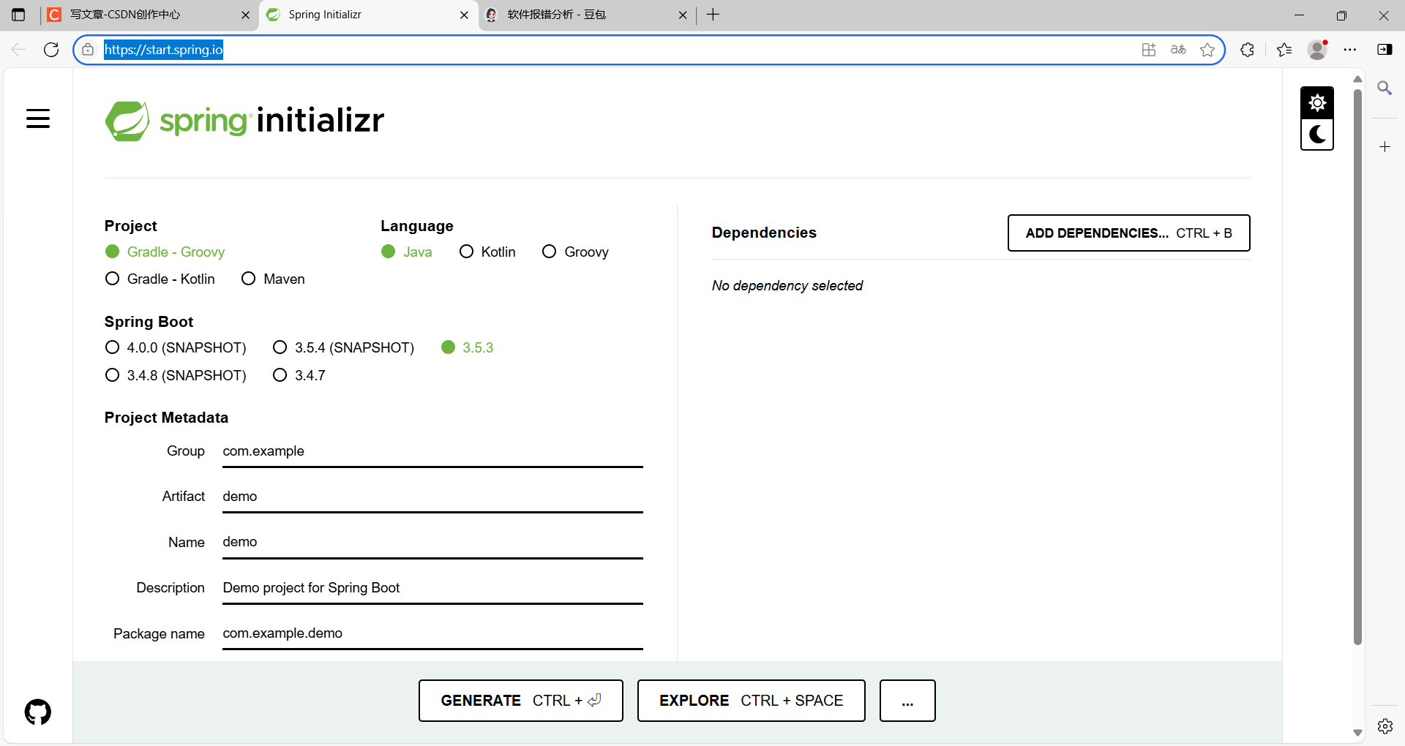View site information lock icon

coord(88,50)
